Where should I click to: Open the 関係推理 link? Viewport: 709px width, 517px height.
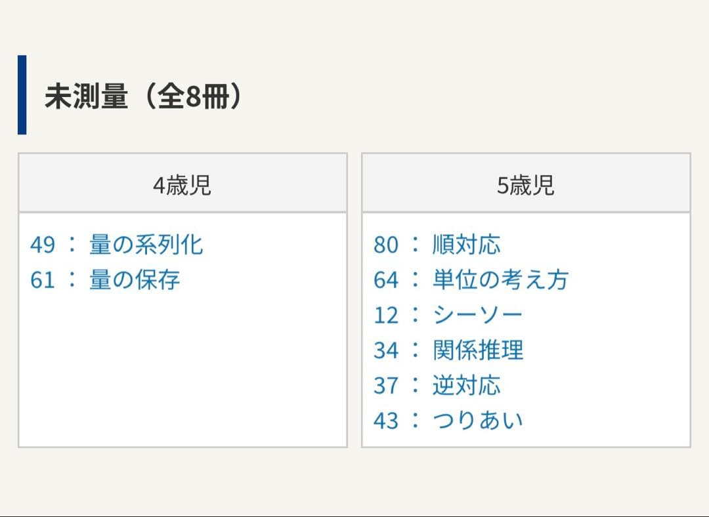point(478,350)
